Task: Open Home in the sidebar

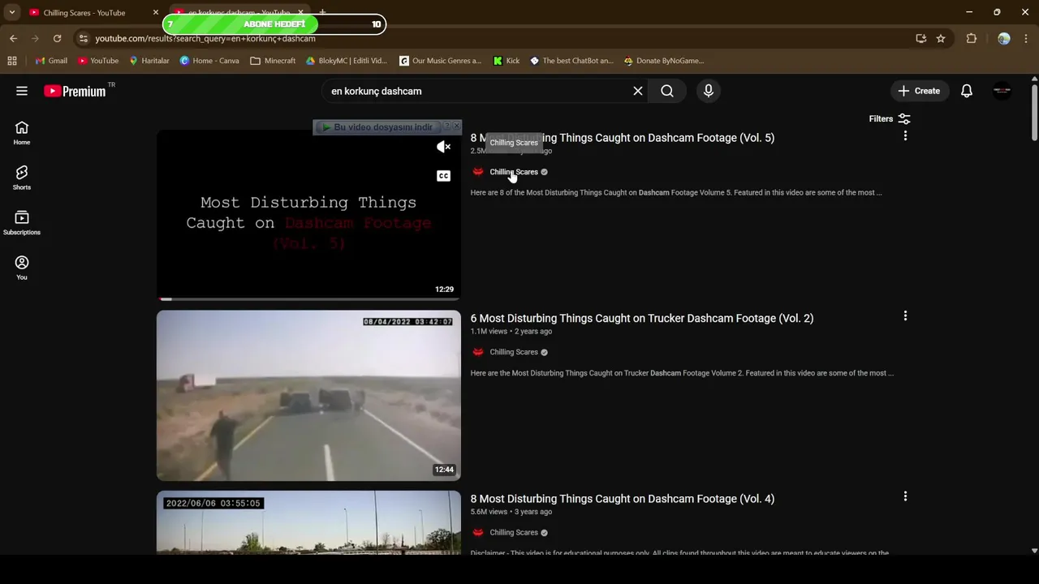Action: [x=22, y=133]
